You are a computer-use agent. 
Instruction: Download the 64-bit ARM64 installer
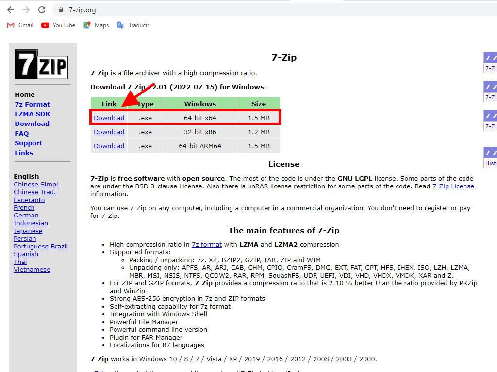coord(109,146)
